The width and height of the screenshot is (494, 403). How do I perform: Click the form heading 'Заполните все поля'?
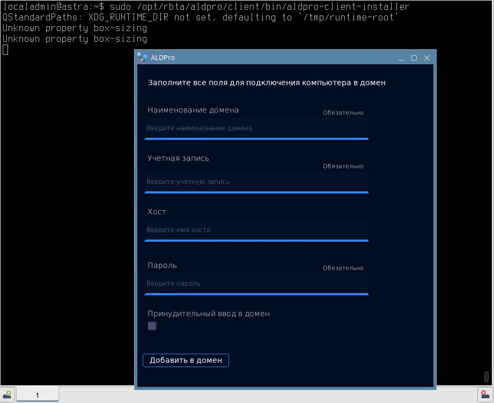(x=267, y=83)
